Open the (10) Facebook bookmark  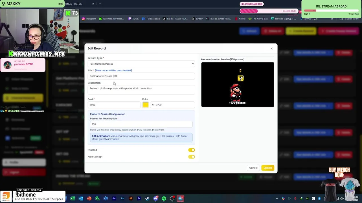151,19
